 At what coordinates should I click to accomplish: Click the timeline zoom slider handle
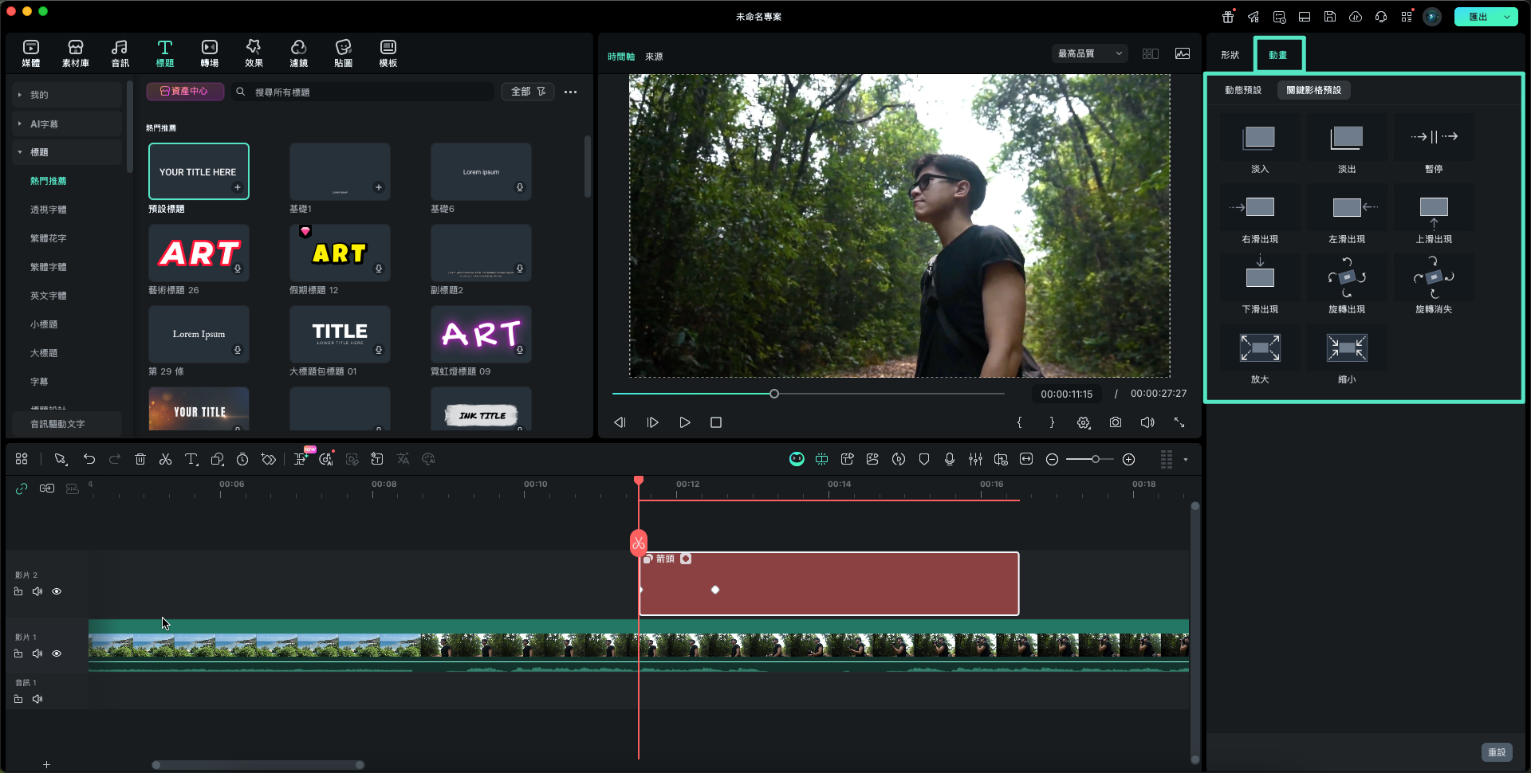click(x=1096, y=459)
